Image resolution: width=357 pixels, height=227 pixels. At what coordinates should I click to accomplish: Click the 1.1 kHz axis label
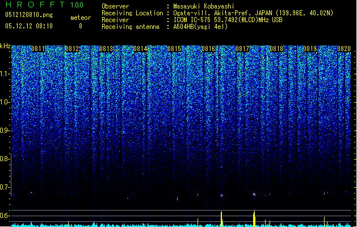5,74
